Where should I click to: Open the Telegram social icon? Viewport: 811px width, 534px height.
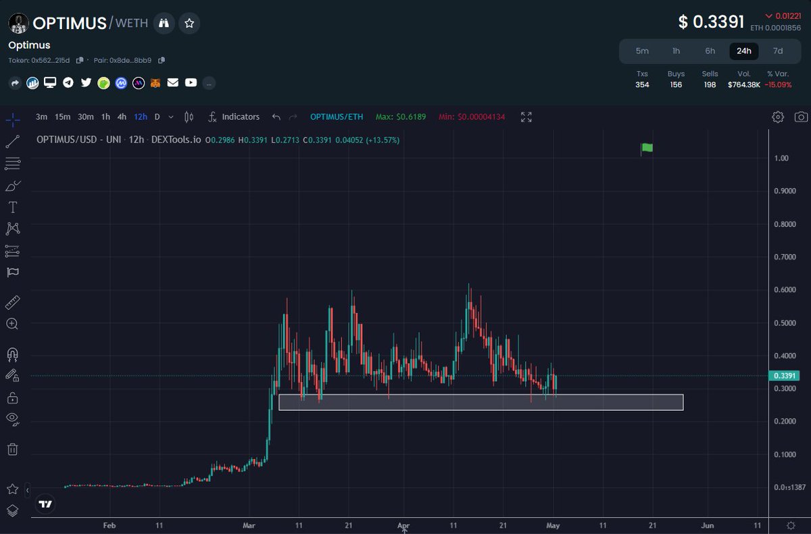(x=70, y=82)
